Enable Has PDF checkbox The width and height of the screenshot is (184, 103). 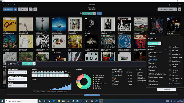point(170,75)
